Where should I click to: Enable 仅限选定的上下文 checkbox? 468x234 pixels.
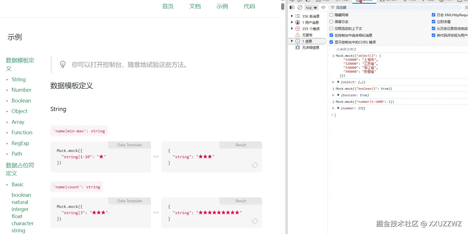tap(331, 28)
